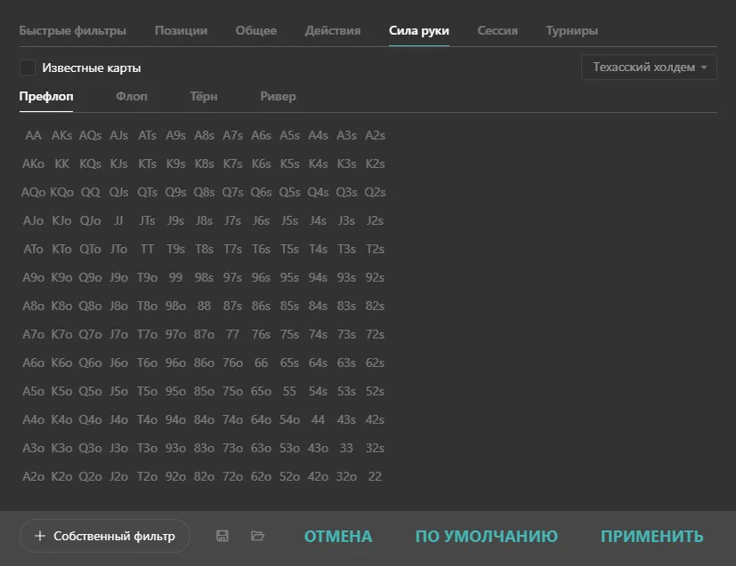
Task: Open the Быстрые фильтры tab
Action: (x=73, y=30)
